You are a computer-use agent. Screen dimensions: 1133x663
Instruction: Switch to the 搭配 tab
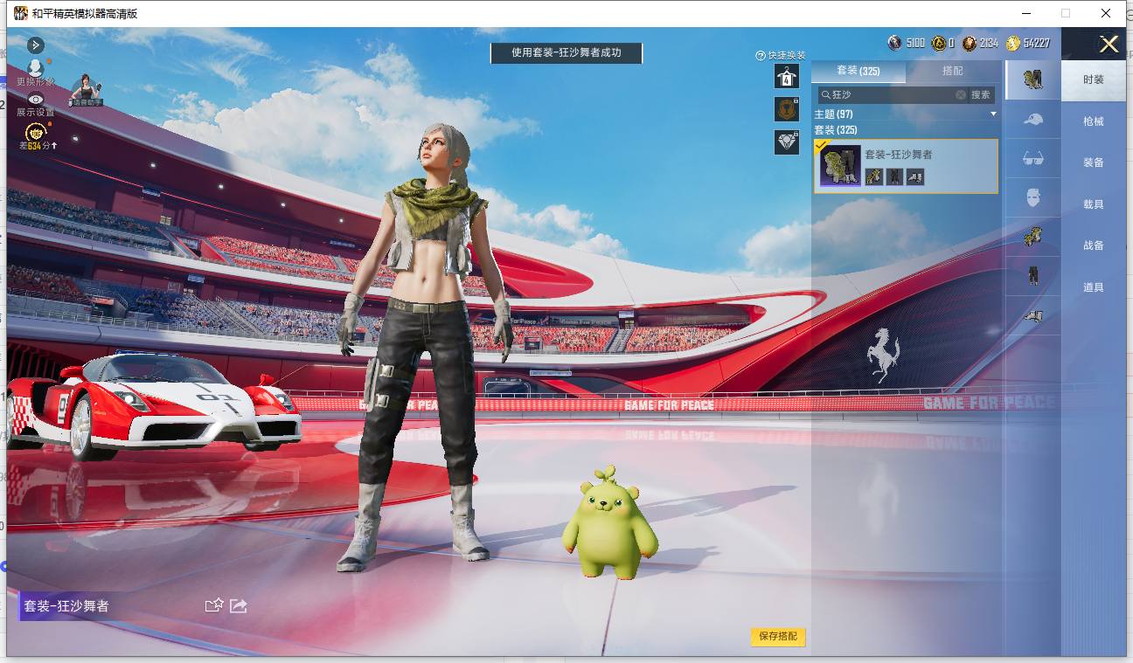click(953, 71)
